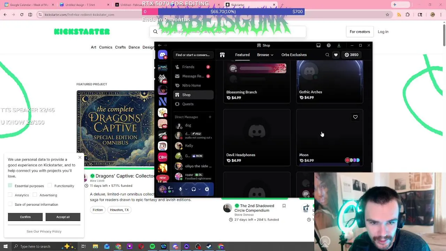Viewport: 446px width, 251px height.
Task: Mute the Discord microphone
Action: coord(180,189)
